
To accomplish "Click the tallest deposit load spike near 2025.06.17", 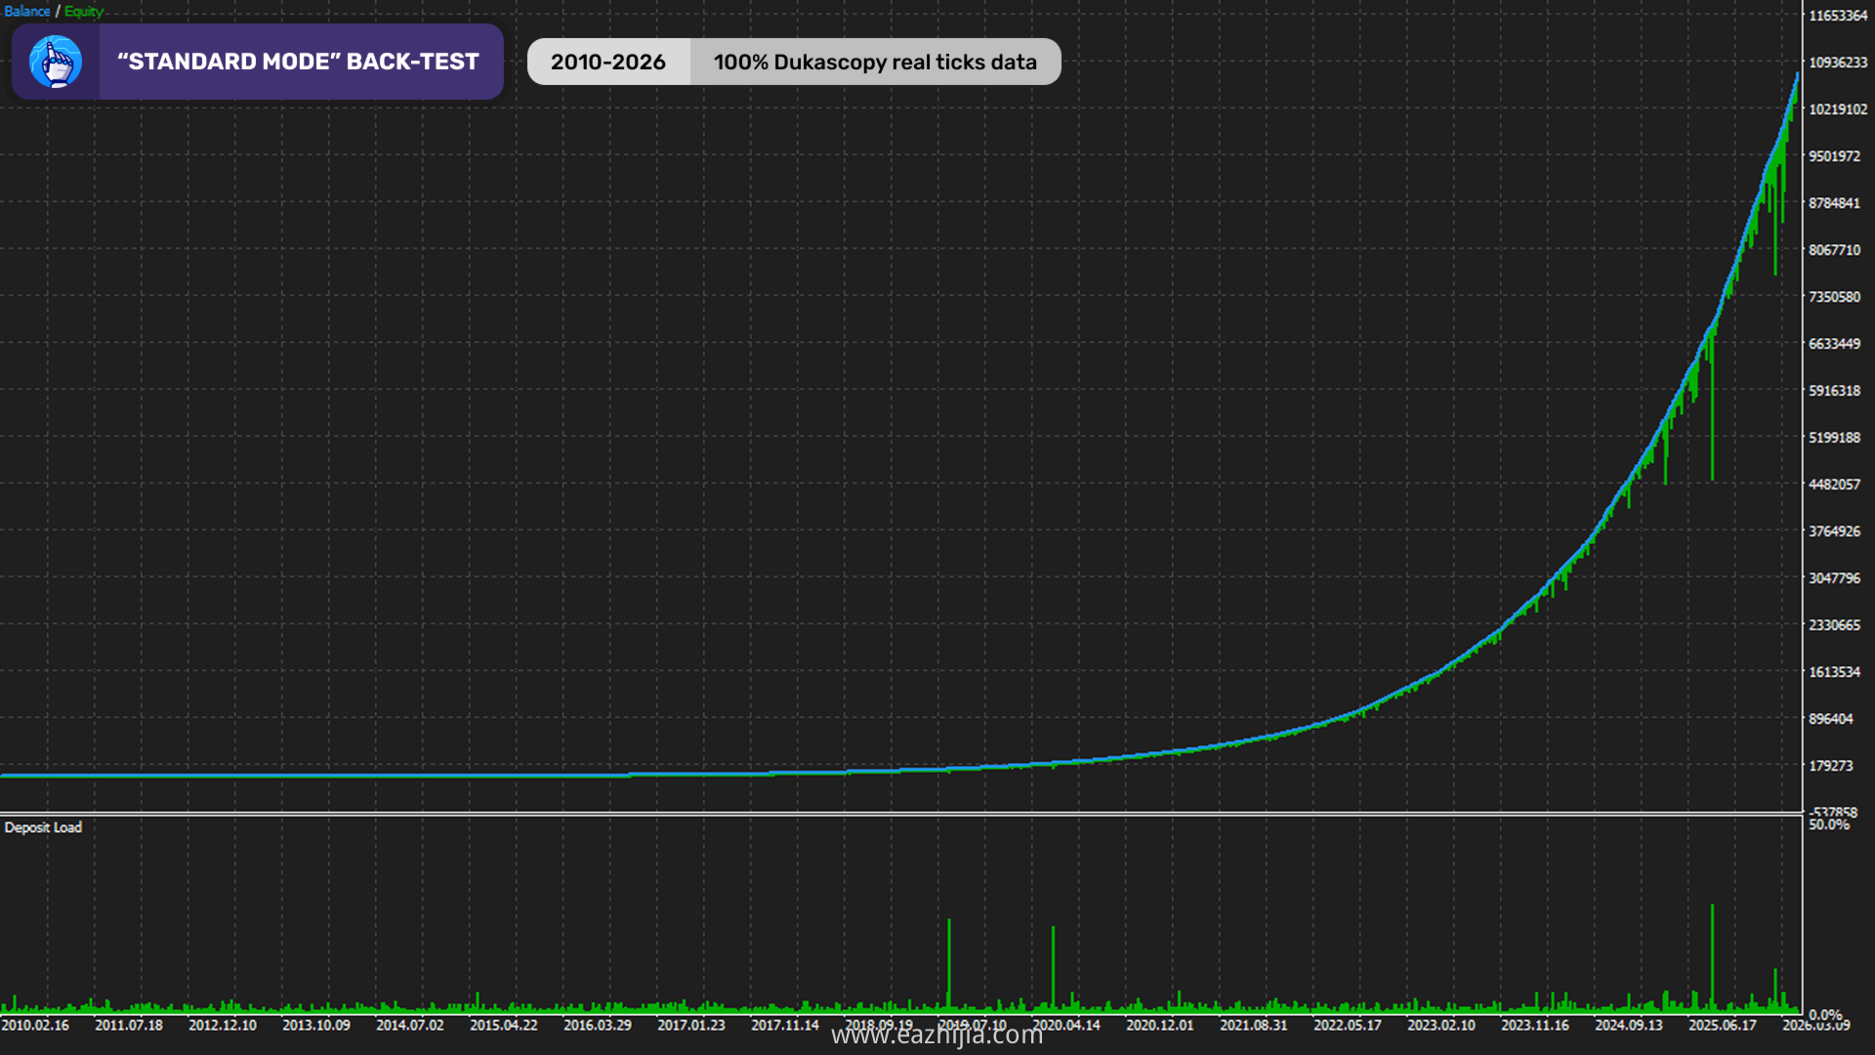I will 1712,957.
